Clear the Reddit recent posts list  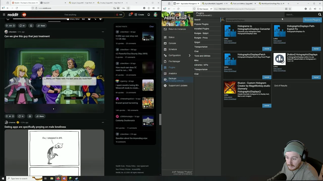coord(151,26)
